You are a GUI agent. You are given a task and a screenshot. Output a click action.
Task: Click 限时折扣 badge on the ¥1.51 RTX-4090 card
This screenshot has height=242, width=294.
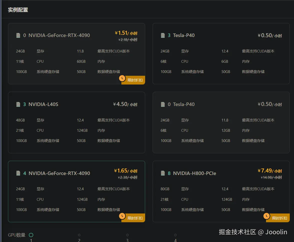[133, 80]
